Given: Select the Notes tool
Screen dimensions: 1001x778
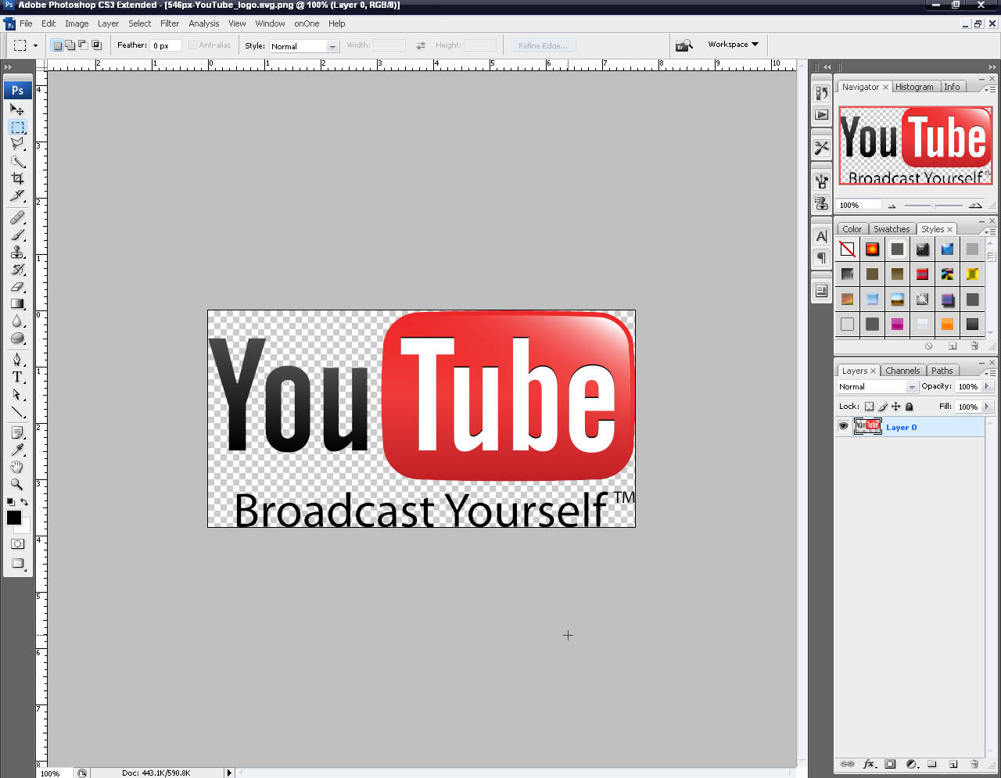Looking at the screenshot, I should point(17,432).
